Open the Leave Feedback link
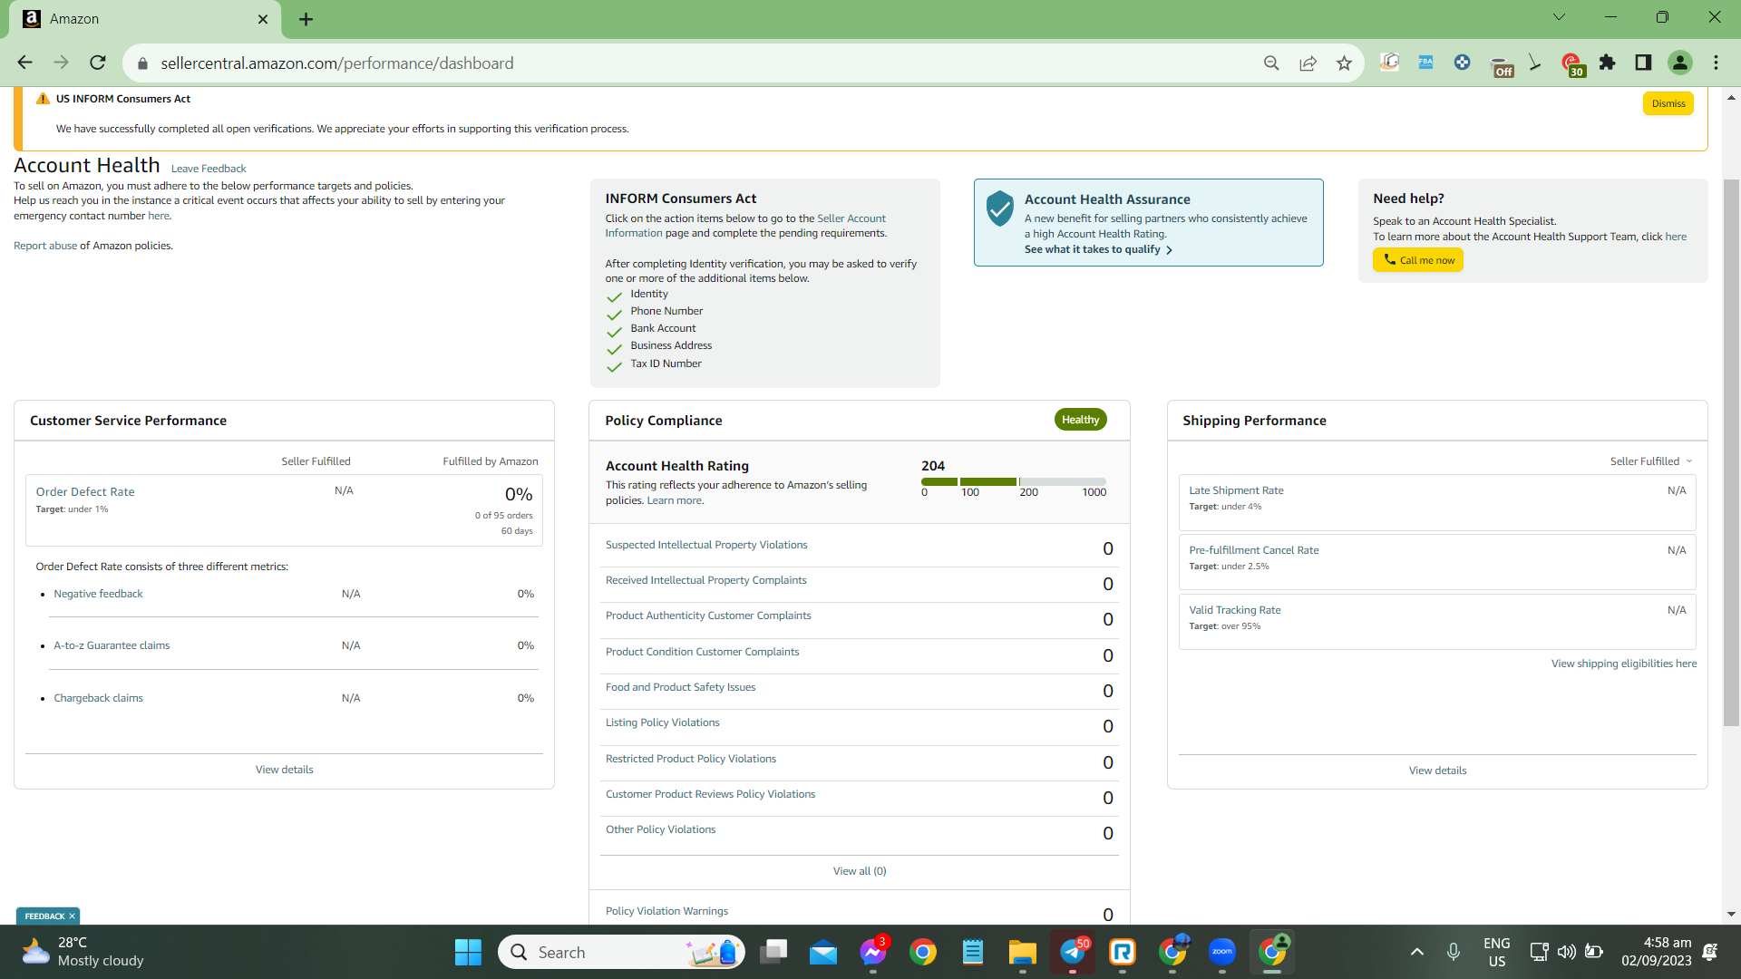The image size is (1741, 979). pyautogui.click(x=209, y=169)
